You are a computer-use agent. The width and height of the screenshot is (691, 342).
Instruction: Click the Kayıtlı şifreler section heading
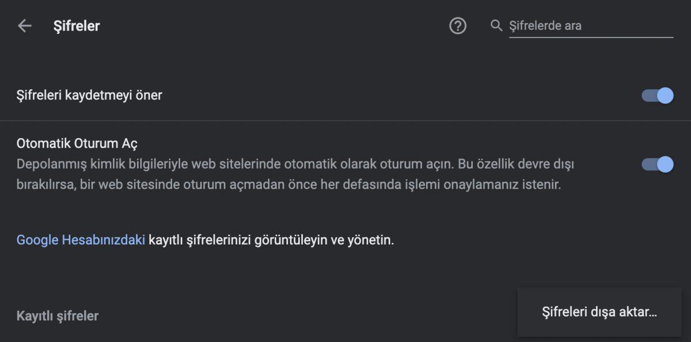coord(57,316)
